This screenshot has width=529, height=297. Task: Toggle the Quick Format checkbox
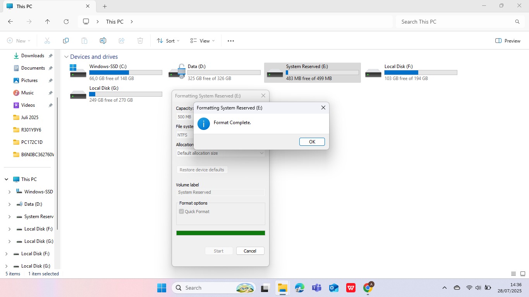(x=181, y=212)
